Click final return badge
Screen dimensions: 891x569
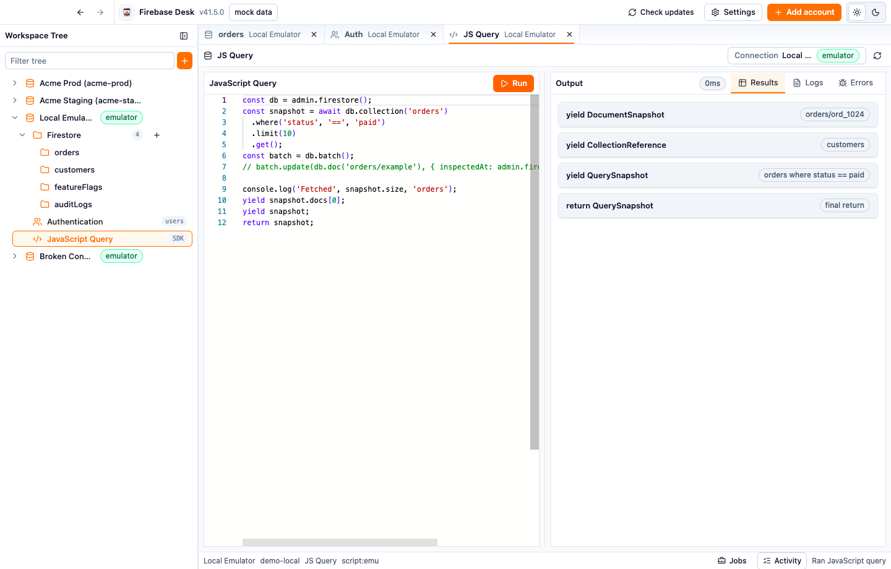click(x=845, y=205)
